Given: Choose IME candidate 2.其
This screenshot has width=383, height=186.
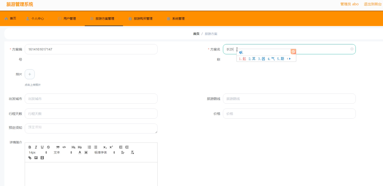Looking at the screenshot, I should pos(252,59).
